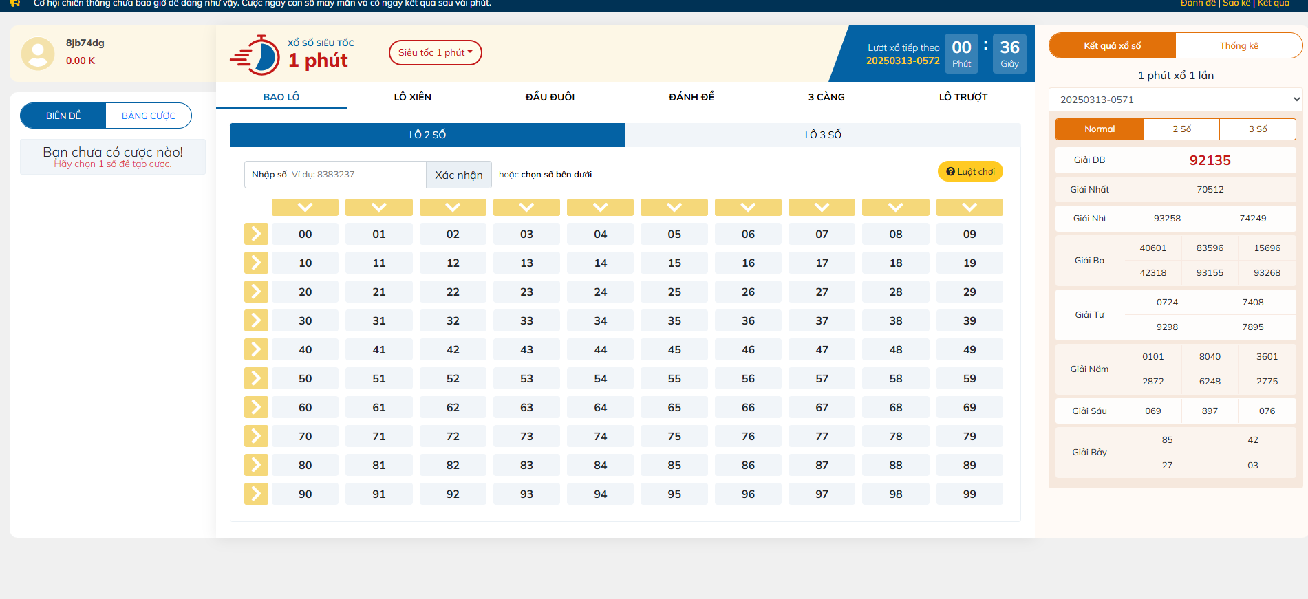
Task: Select whole row with arrow beside 00
Action: pyautogui.click(x=256, y=234)
